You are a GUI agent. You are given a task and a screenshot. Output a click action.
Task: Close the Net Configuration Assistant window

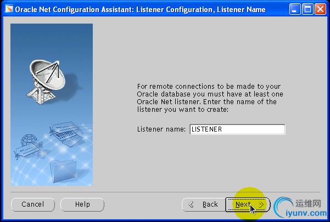320,9
